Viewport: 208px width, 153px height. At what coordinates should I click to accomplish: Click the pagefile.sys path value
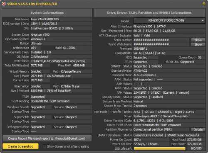(x=71, y=71)
